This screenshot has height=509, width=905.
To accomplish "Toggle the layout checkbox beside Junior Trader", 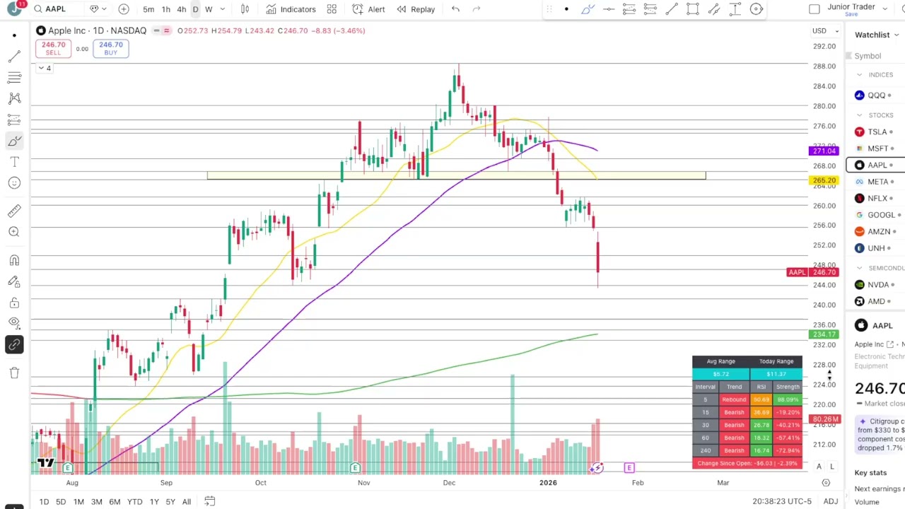I will click(814, 9).
